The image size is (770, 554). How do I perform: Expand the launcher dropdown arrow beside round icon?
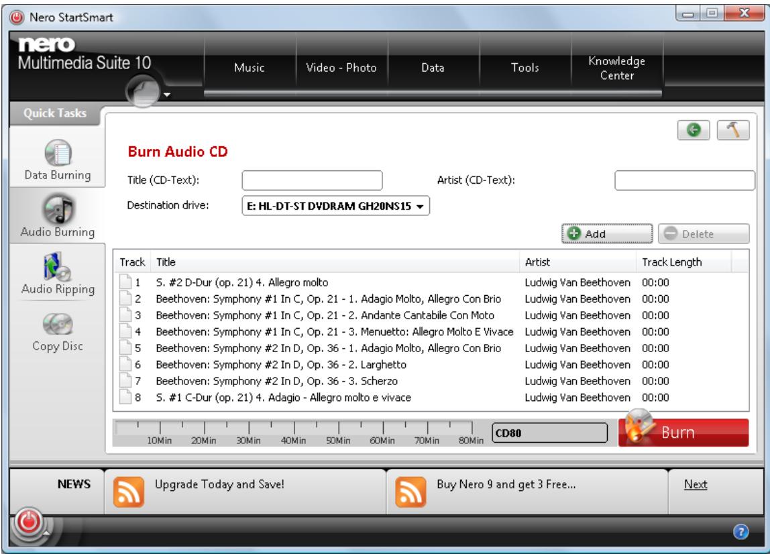click(167, 95)
